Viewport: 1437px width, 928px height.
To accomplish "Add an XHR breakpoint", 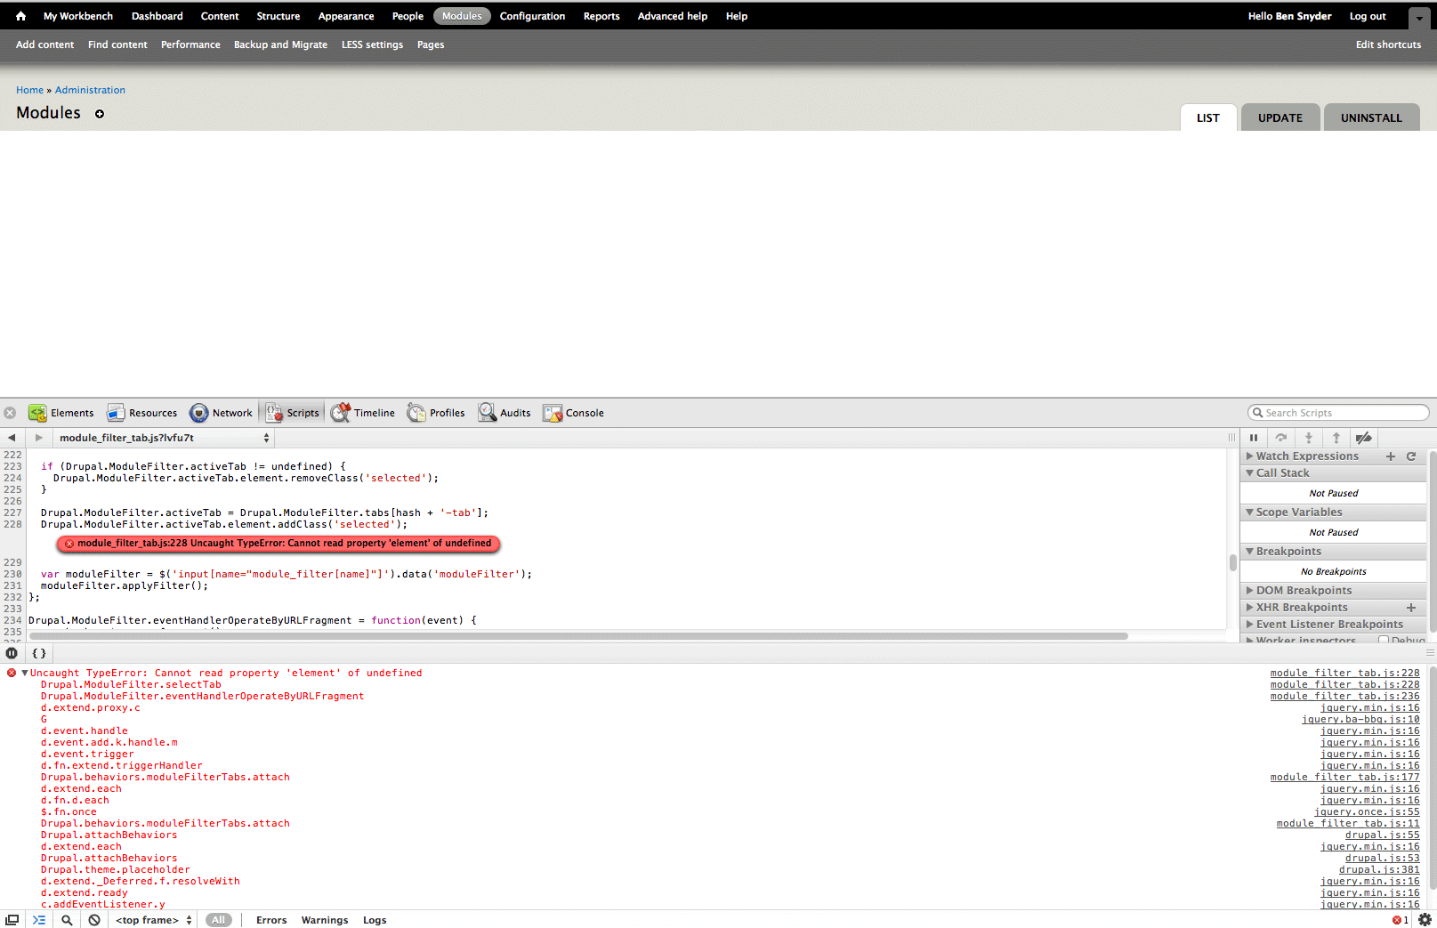I will pos(1411,608).
